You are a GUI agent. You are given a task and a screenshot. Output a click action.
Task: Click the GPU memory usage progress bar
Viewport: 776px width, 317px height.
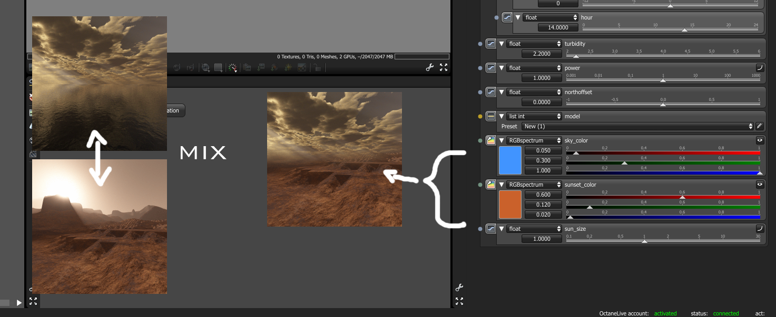(422, 56)
